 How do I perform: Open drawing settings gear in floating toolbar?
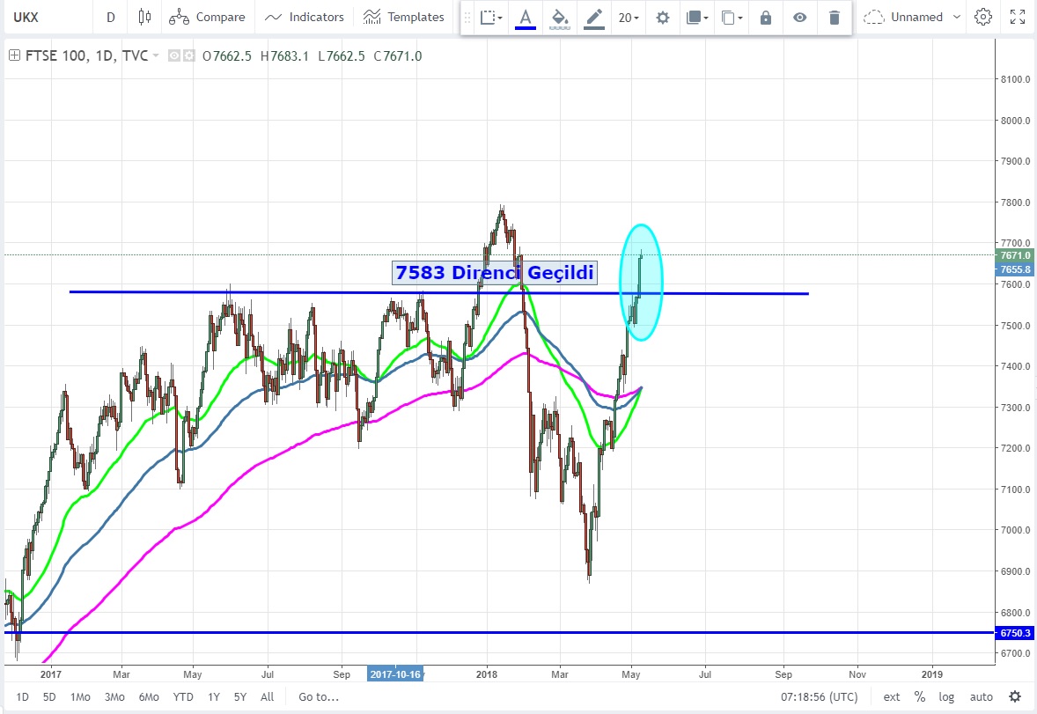tap(663, 17)
